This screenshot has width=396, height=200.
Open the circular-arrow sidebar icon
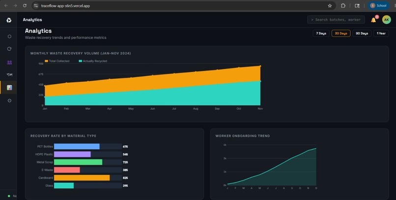(x=9, y=49)
